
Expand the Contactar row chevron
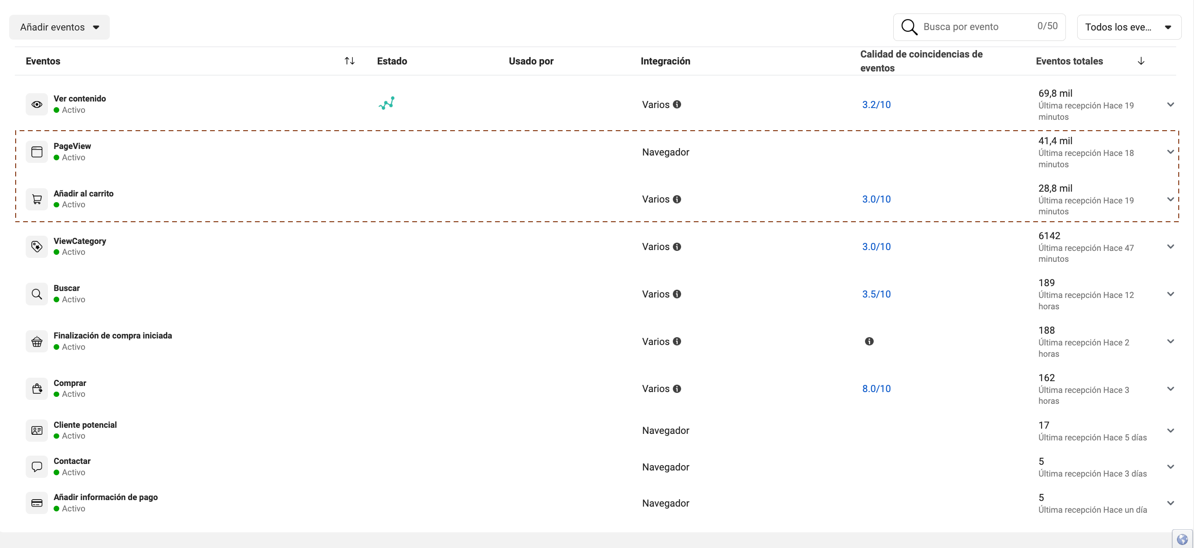click(1170, 467)
